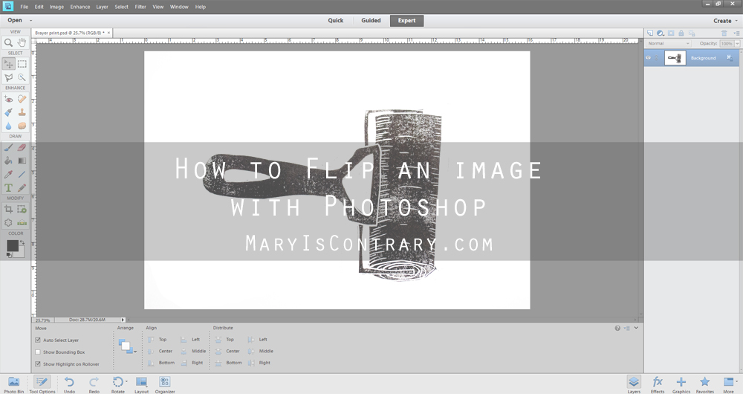Open the adjustment layer dropdown
This screenshot has width=743, height=394.
pyautogui.click(x=661, y=33)
